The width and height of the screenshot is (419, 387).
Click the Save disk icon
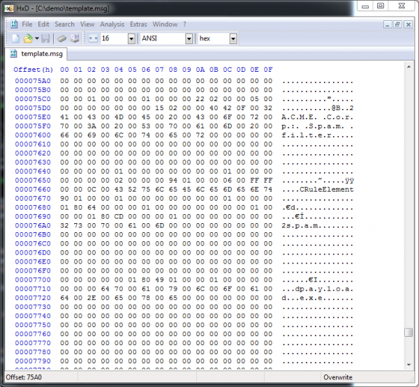45,39
